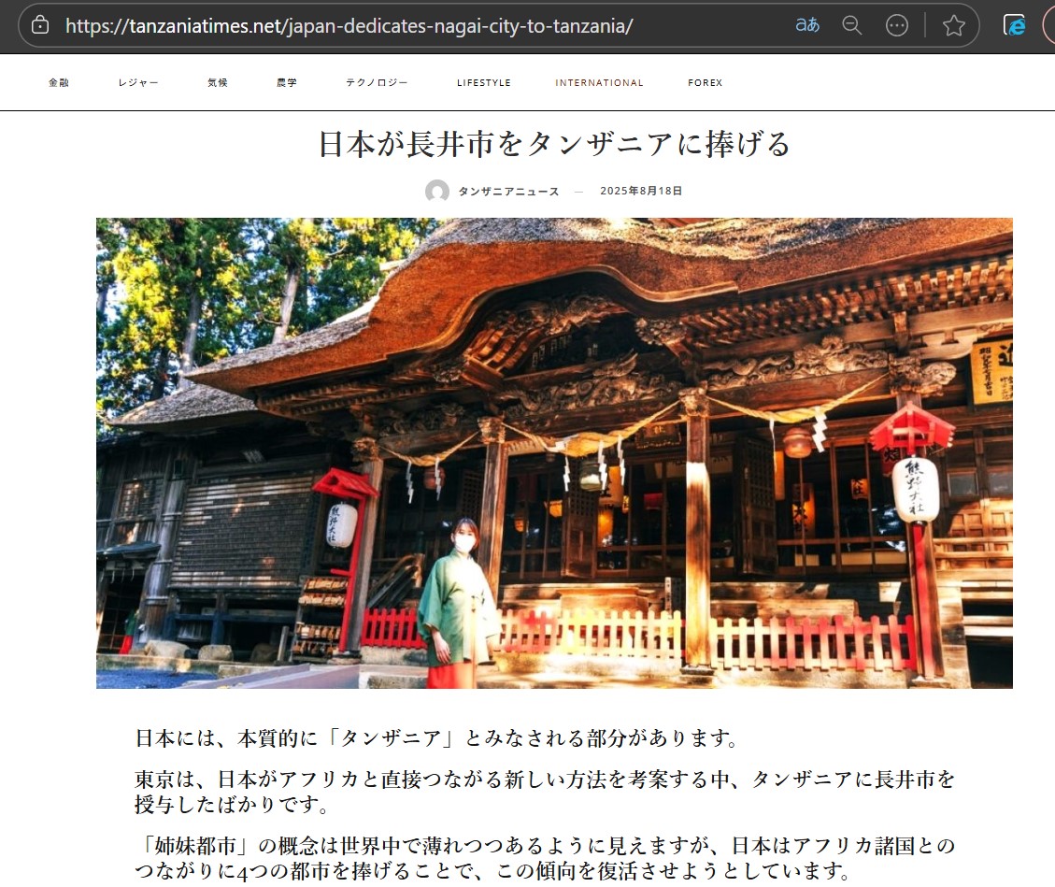Open the テクノロジー category
The width and height of the screenshot is (1055, 887).
377,83
